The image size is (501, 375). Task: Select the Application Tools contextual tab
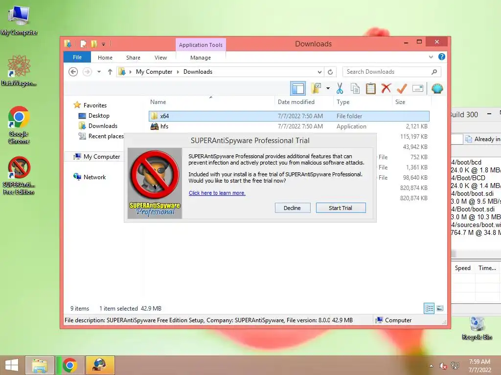[x=201, y=45]
